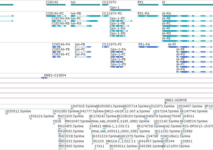This screenshot has height=150, width=213.
Task: Select transcript sli-RA
Action: click(x=187, y=16)
